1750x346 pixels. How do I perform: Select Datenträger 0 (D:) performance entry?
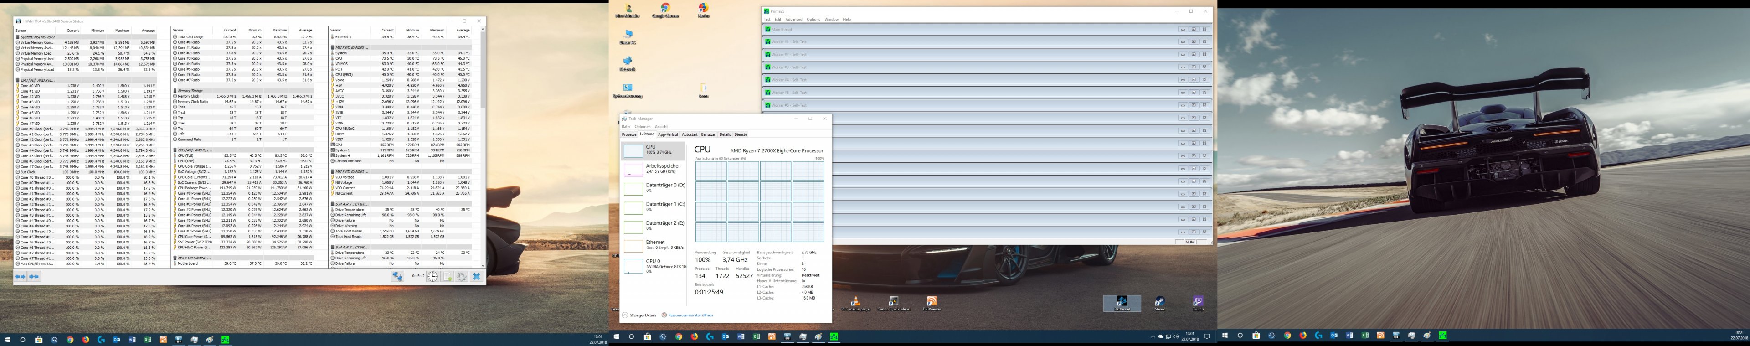(654, 188)
